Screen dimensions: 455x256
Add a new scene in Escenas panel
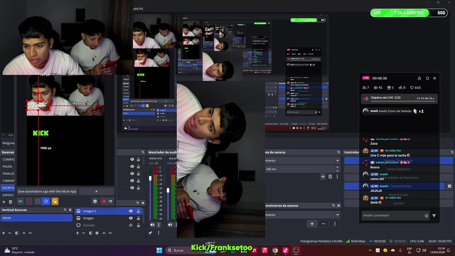(x=4, y=202)
